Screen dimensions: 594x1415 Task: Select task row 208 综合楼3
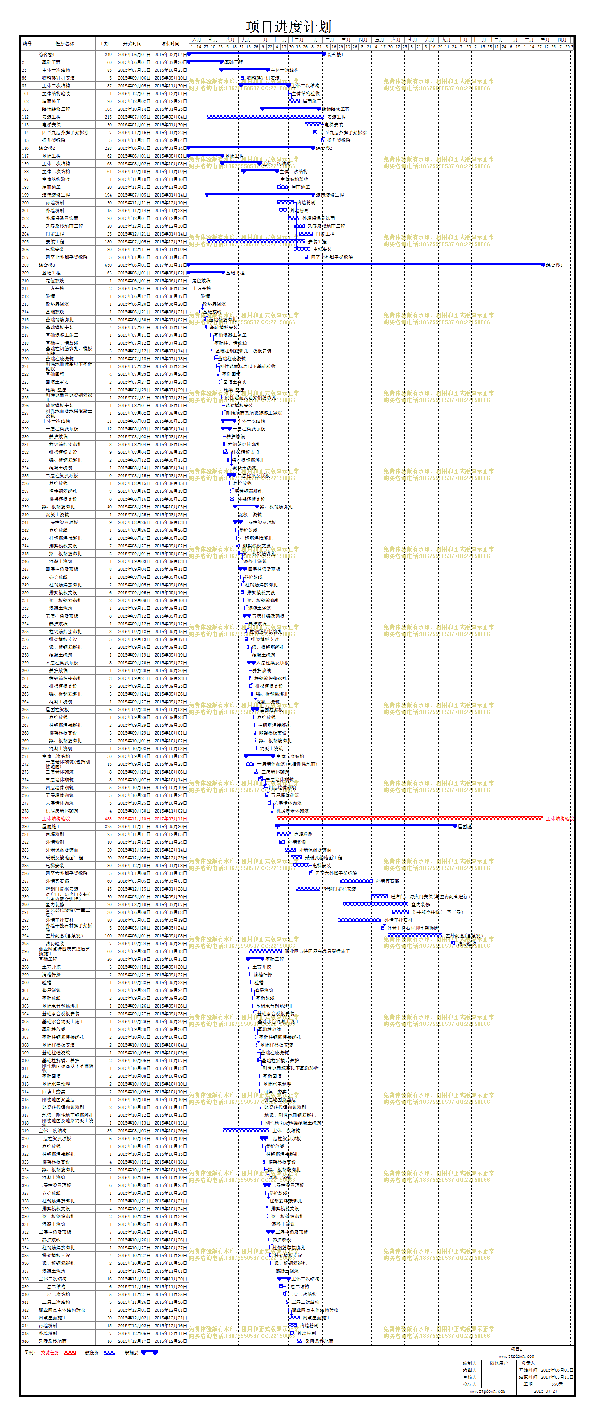point(104,265)
